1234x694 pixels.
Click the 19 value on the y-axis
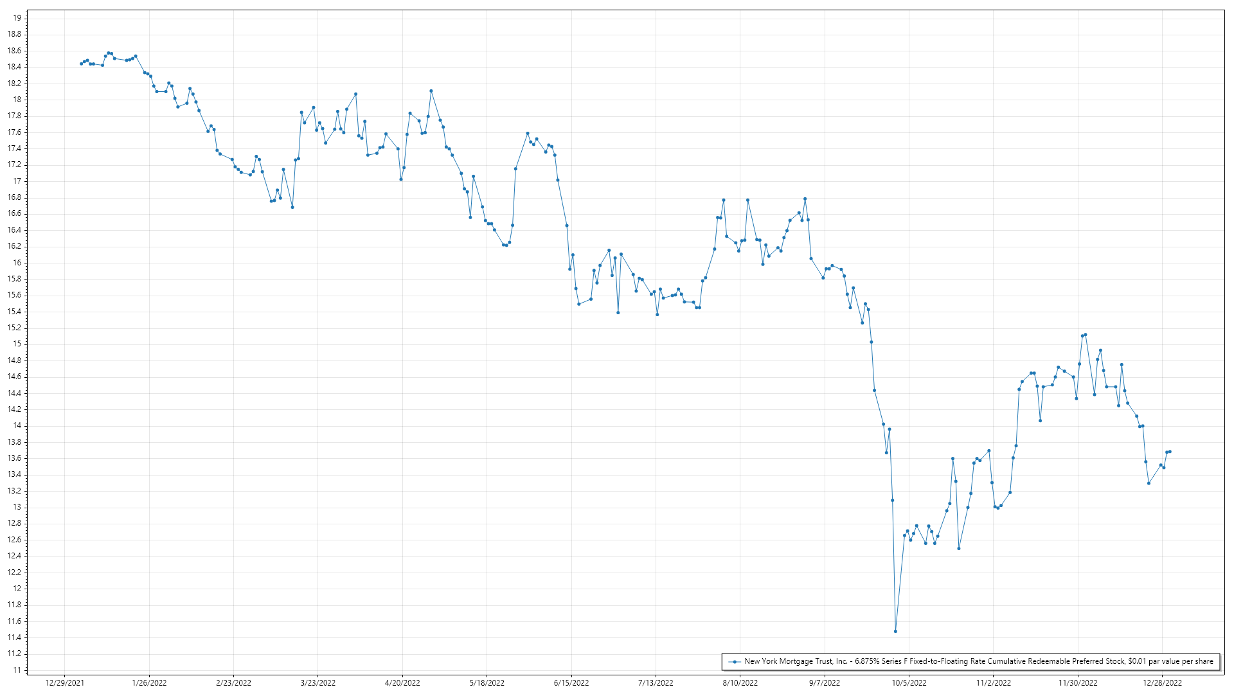(x=17, y=18)
